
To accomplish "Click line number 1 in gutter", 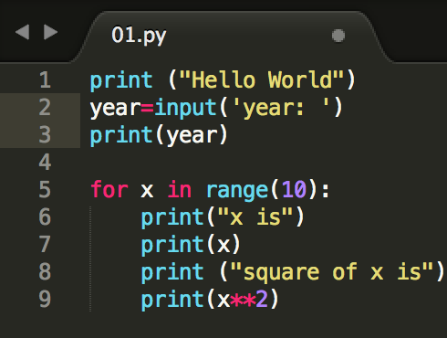I will [45, 79].
